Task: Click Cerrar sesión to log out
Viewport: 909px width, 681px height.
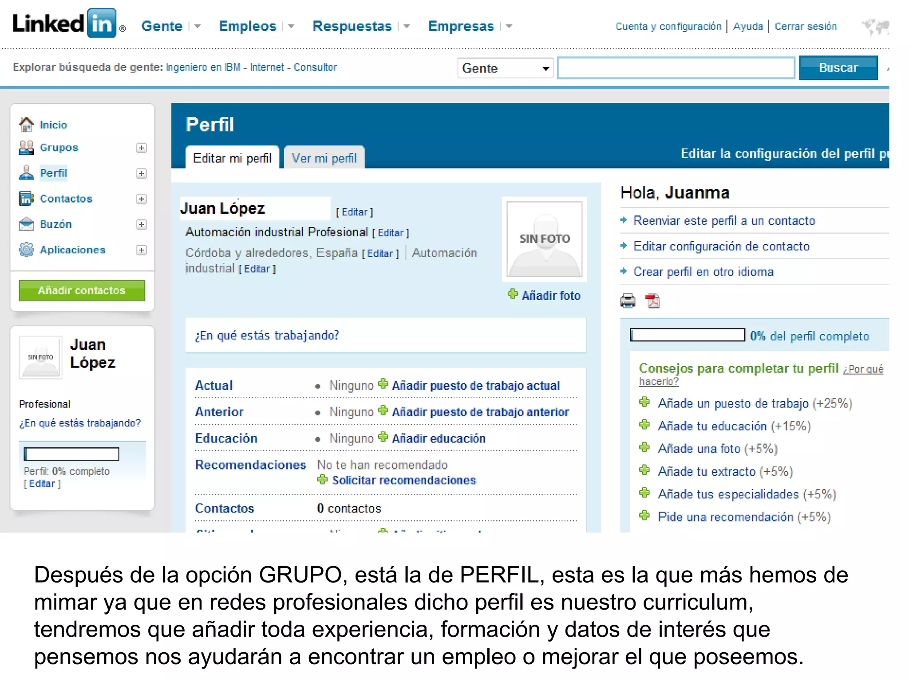Action: pyautogui.click(x=806, y=27)
